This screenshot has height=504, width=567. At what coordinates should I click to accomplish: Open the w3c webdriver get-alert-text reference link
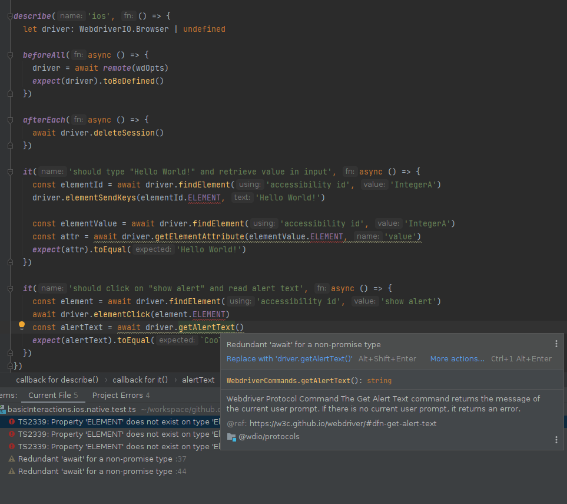343,424
